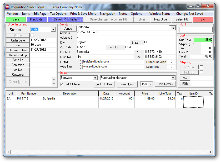Click Order Notes scroll up arrow
Screen dimensions: 221x162
[x=54, y=79]
